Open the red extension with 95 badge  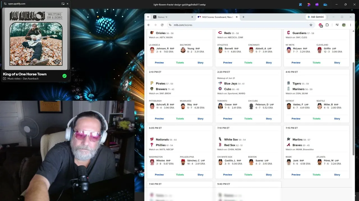pos(321,25)
